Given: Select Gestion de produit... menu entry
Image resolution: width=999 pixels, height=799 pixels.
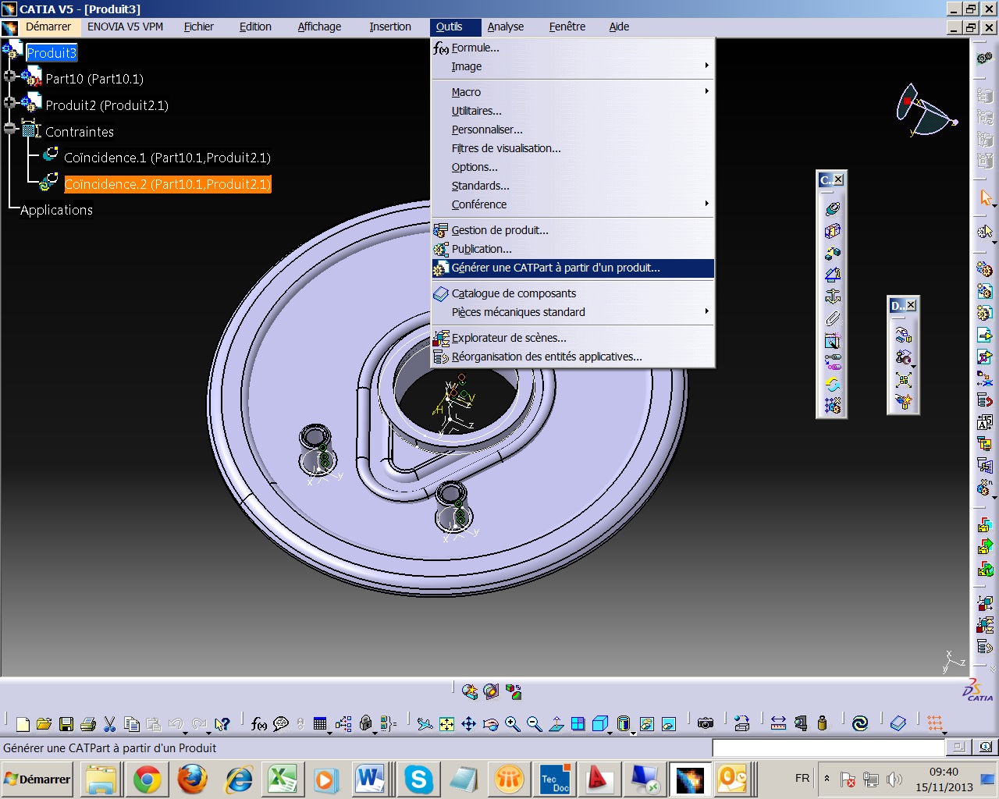Looking at the screenshot, I should (573, 230).
